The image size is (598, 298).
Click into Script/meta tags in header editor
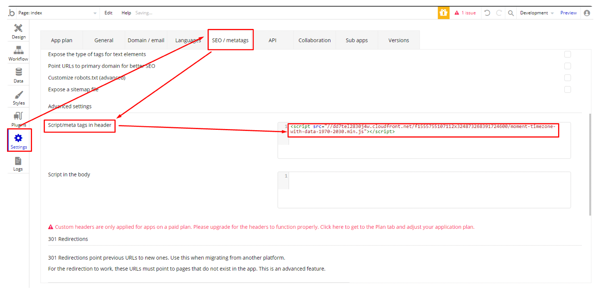[424, 140]
